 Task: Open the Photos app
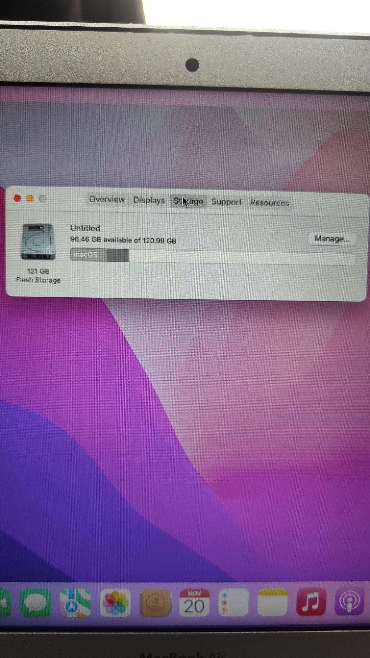pos(115,602)
